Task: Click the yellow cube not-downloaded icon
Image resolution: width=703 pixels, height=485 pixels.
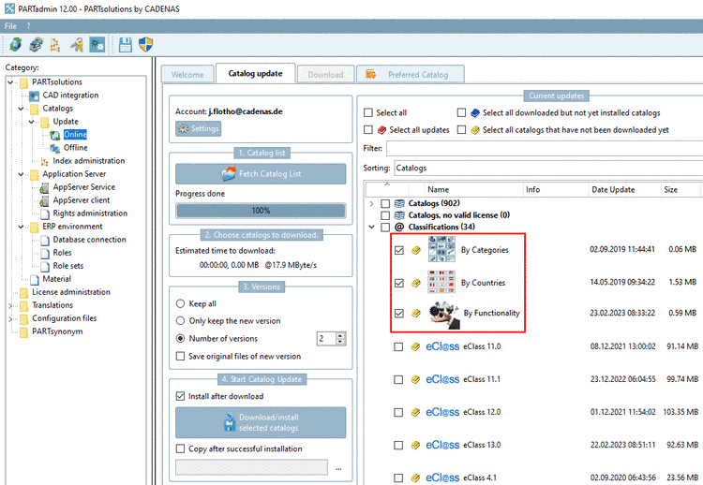Action: coord(475,130)
